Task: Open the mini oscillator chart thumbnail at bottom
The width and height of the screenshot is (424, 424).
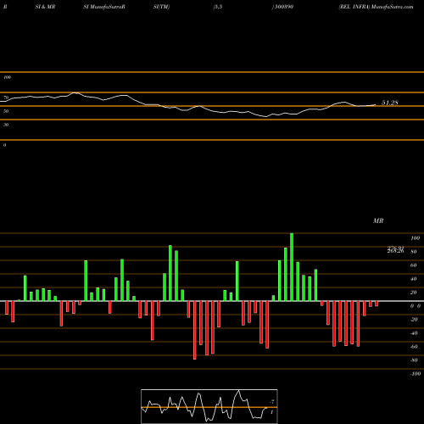Action: (x=209, y=406)
